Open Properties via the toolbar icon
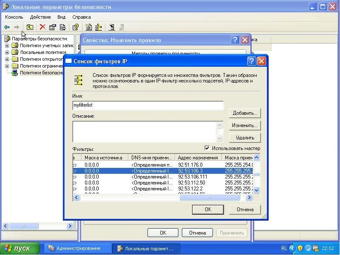Viewport: 340px width, 255px height. tap(53, 27)
